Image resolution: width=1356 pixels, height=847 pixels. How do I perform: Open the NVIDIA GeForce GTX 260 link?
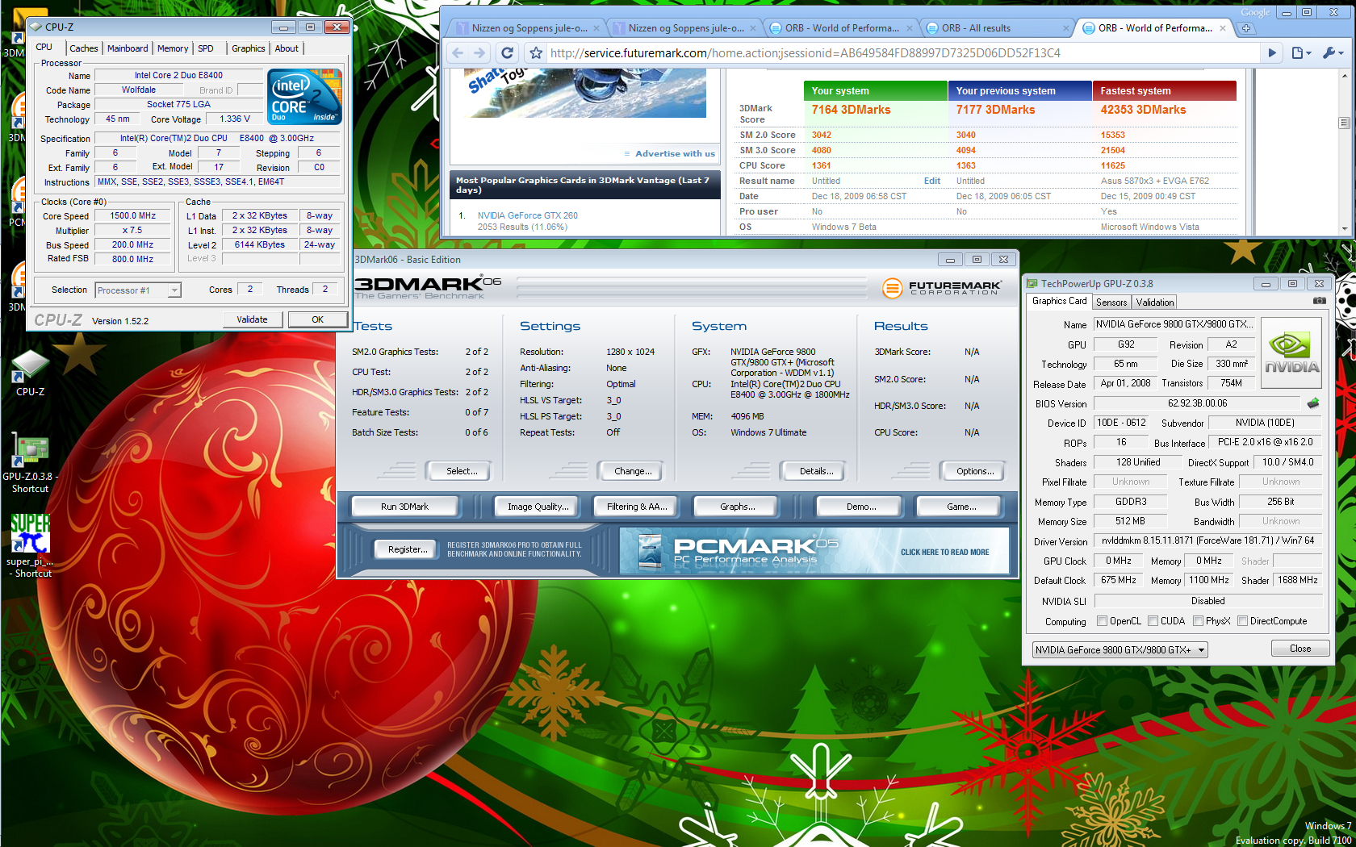point(527,215)
